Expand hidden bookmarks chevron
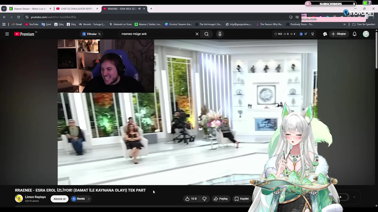This screenshot has width=378, height=212. (344, 24)
